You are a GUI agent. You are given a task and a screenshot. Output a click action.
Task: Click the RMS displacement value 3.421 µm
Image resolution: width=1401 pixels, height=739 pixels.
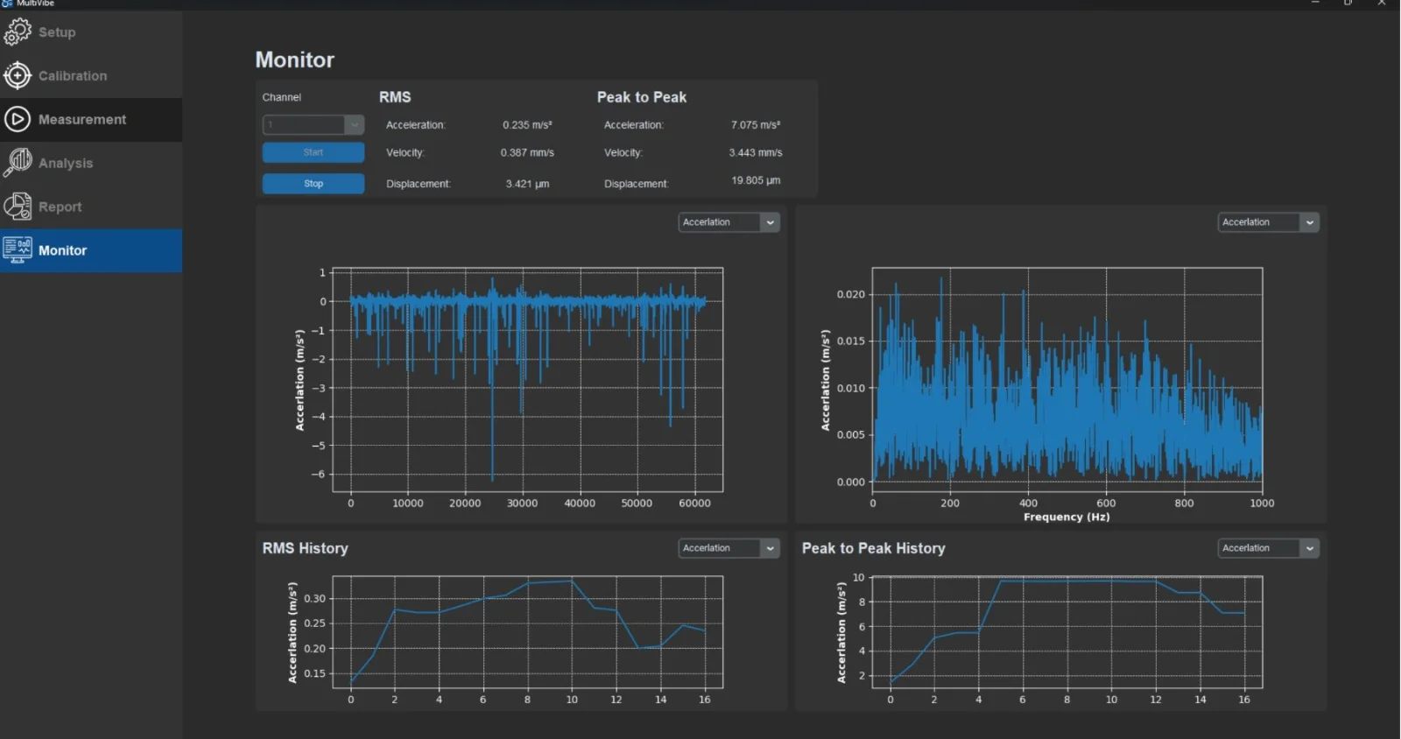527,184
